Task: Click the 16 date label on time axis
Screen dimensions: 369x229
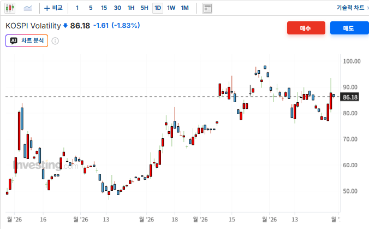Action: (x=43, y=220)
